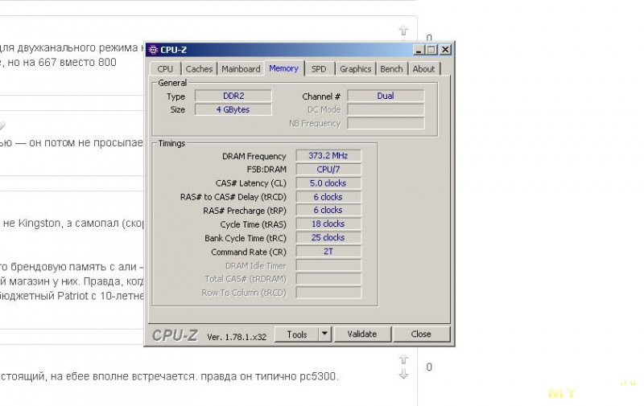Viewport: 644px width, 406px height.
Task: Close CPU-Z with the title bar X
Action: 445,50
